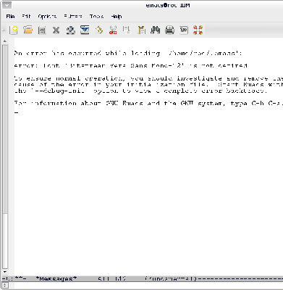
Task: Click the *Messages* buffer name in mode line
Action: pyautogui.click(x=56, y=278)
